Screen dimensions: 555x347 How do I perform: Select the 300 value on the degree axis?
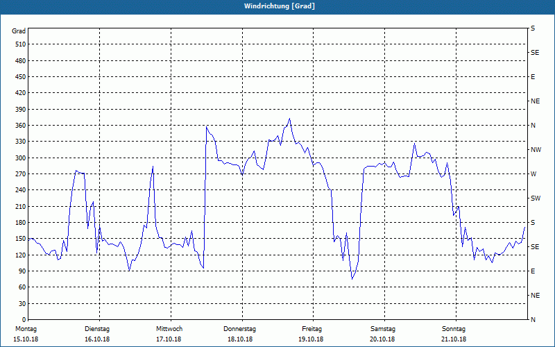click(x=21, y=158)
